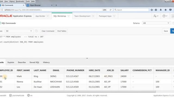Click the LAST_NAME column header
The height and width of the screenshot is (98, 174).
40,70
